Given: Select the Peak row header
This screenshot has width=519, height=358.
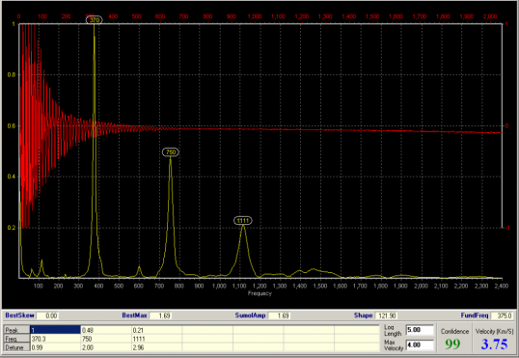Looking at the screenshot, I should tap(16, 330).
